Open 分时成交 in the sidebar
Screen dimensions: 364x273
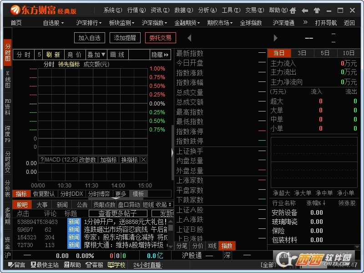[x=8, y=162]
